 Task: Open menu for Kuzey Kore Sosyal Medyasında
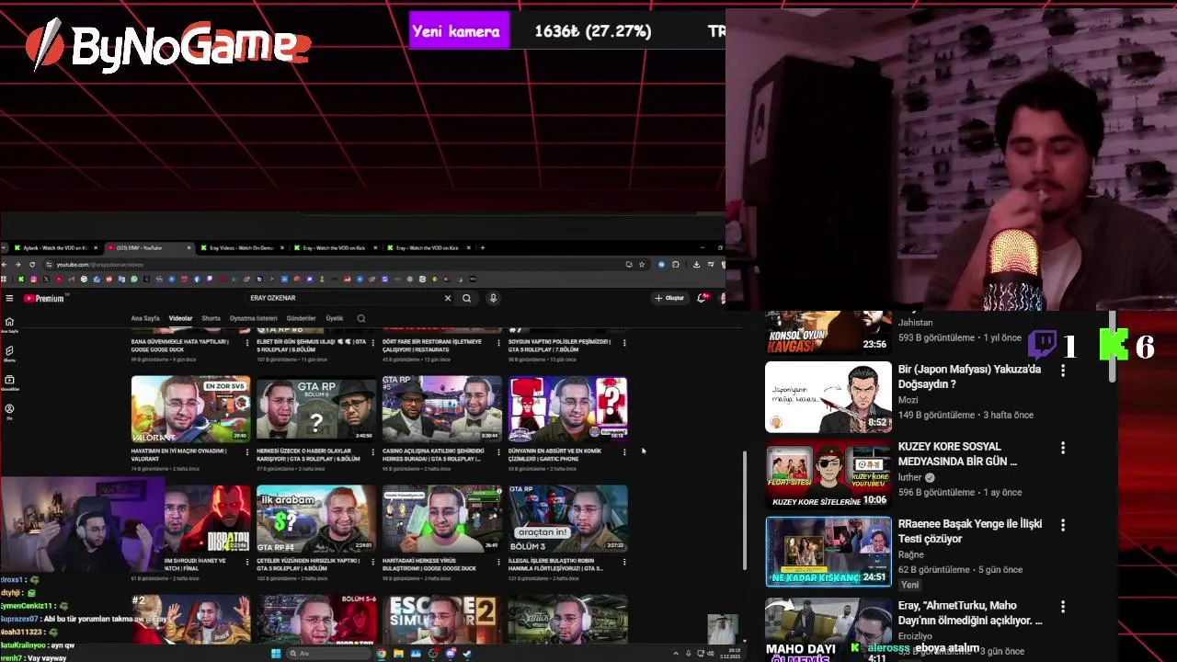coord(1063,448)
